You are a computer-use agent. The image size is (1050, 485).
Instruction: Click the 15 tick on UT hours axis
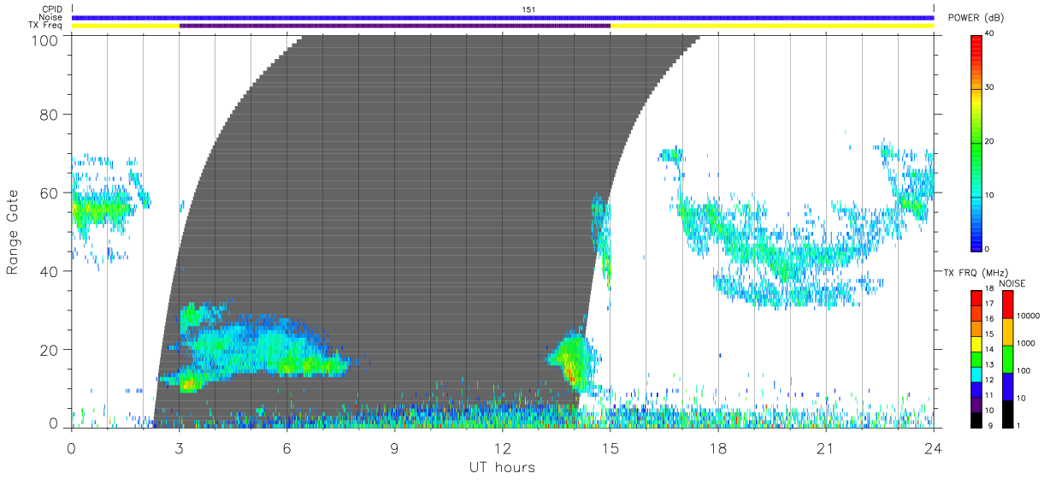coord(610,447)
